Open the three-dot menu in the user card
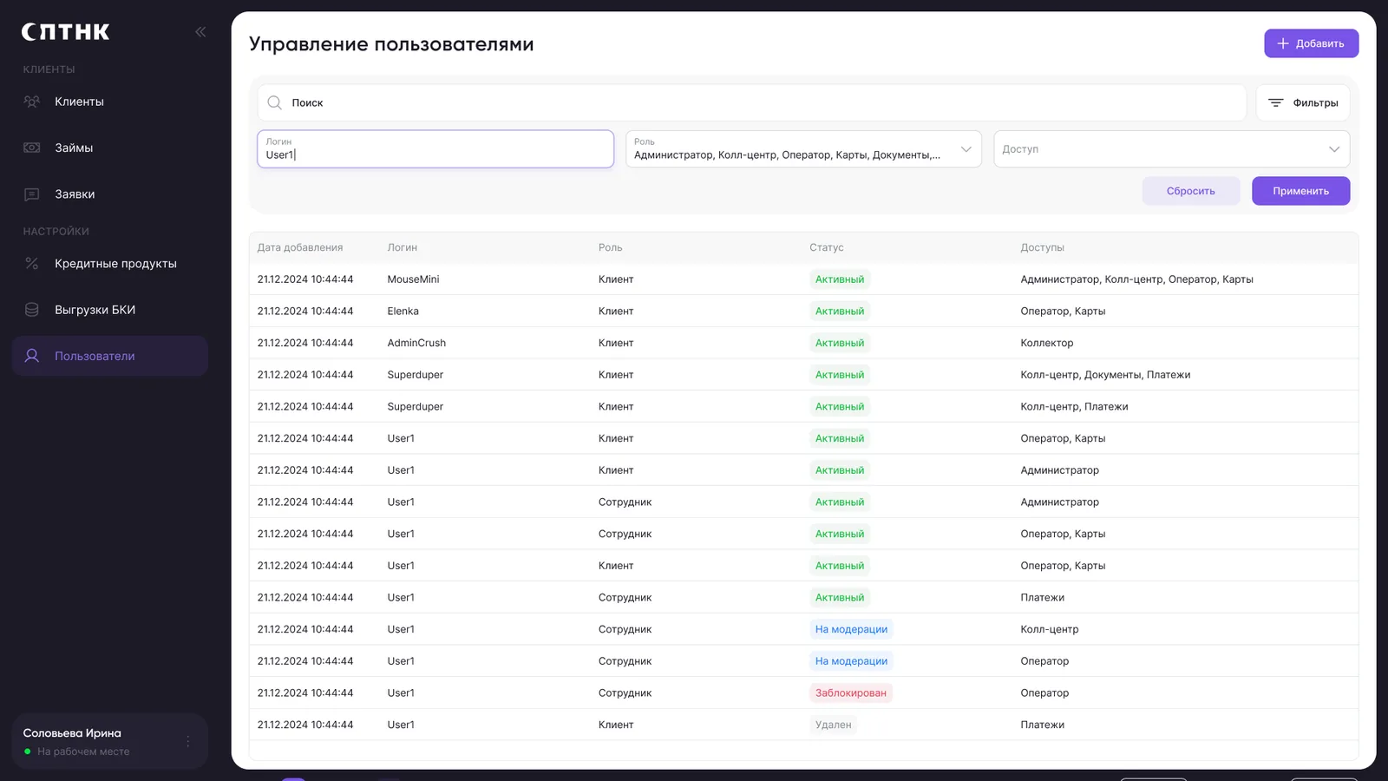 pyautogui.click(x=188, y=741)
